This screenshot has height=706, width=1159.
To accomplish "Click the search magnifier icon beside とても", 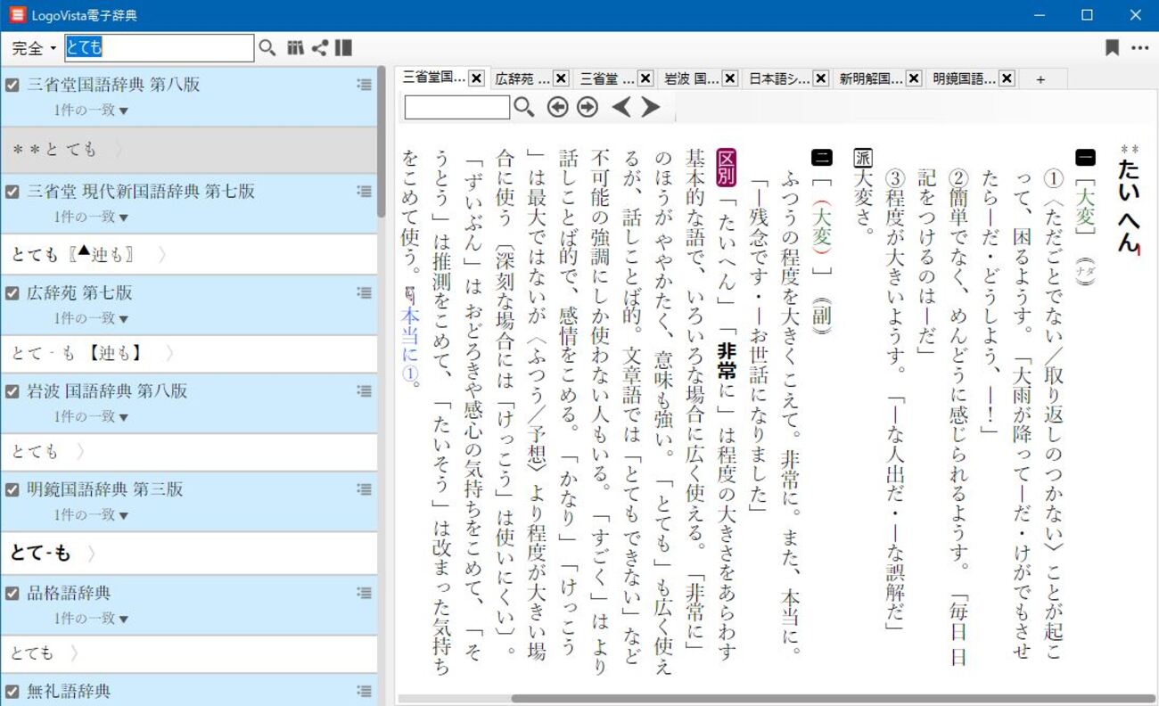I will [267, 48].
